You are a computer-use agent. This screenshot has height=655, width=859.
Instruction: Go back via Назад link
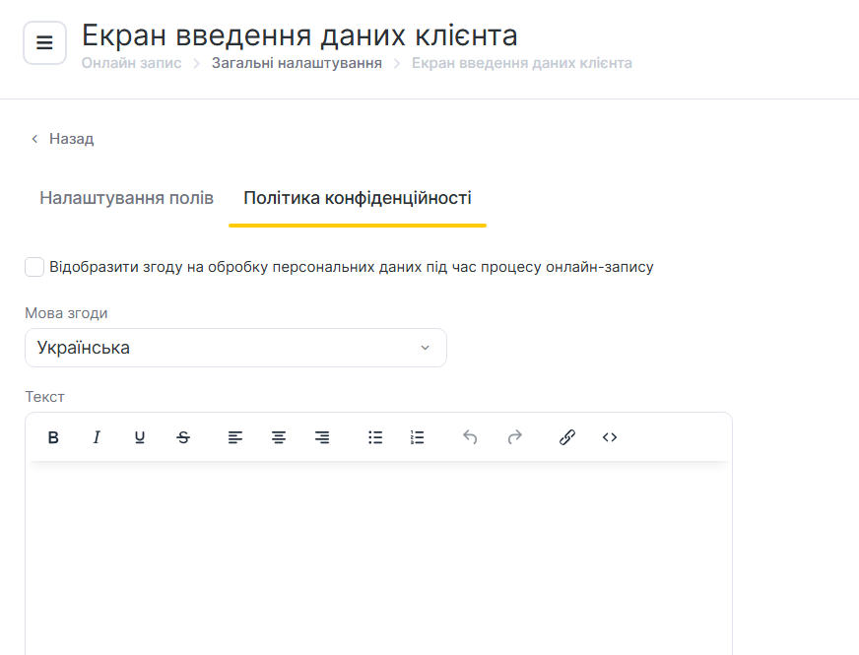(62, 139)
